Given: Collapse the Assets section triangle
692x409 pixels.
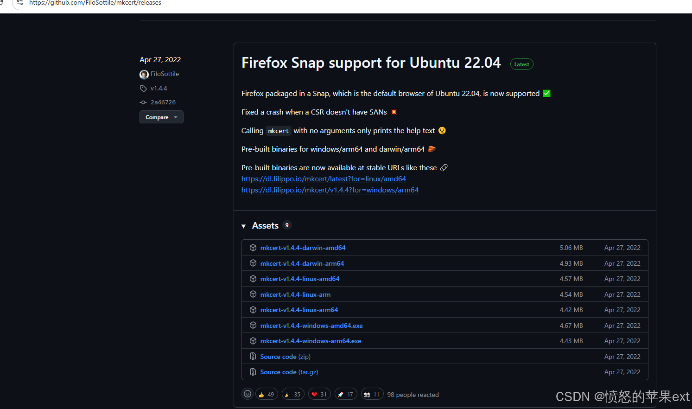Looking at the screenshot, I should 243,226.
